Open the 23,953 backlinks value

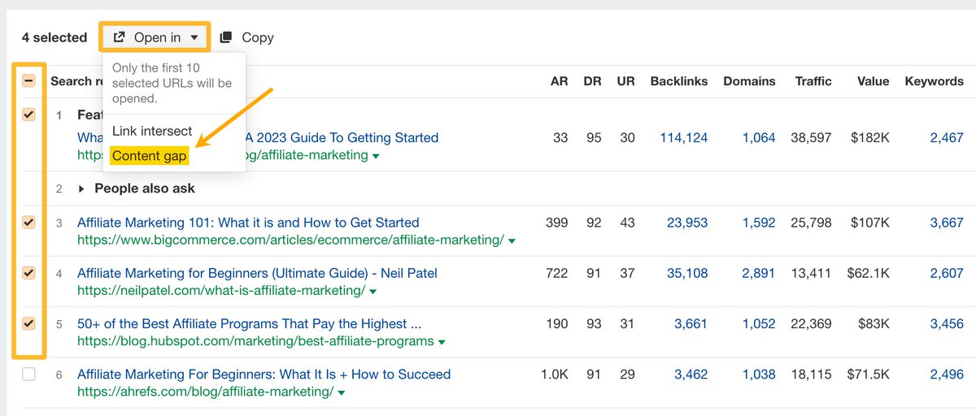pyautogui.click(x=687, y=223)
